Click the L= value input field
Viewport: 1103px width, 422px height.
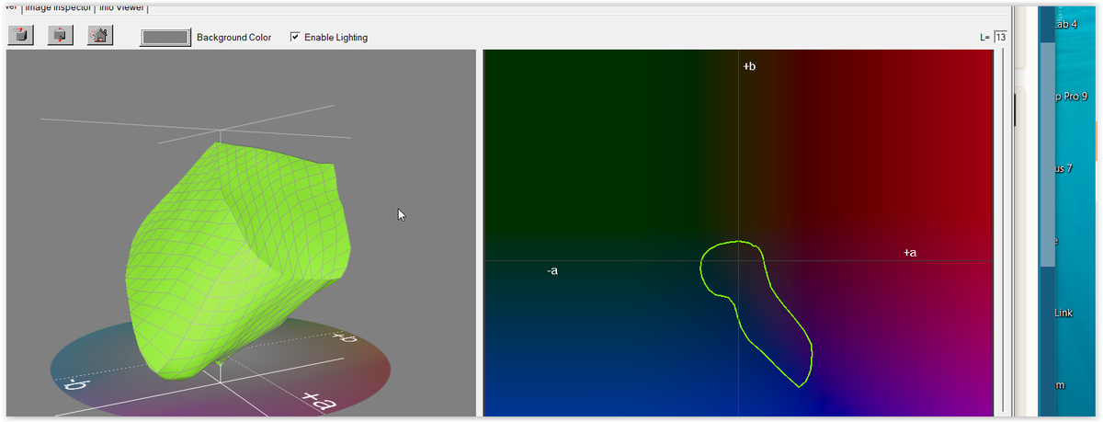point(1000,38)
